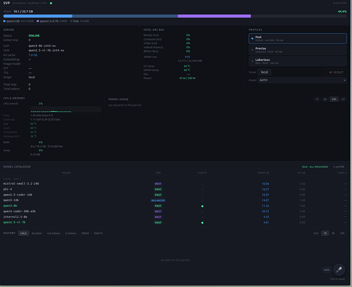Click qwen2.5-vl-7b in model catalogue

[x=15, y=223]
